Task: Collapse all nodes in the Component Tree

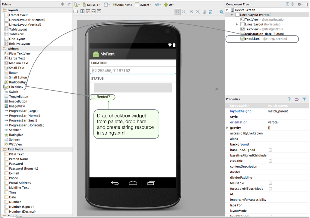Action: coord(292,4)
